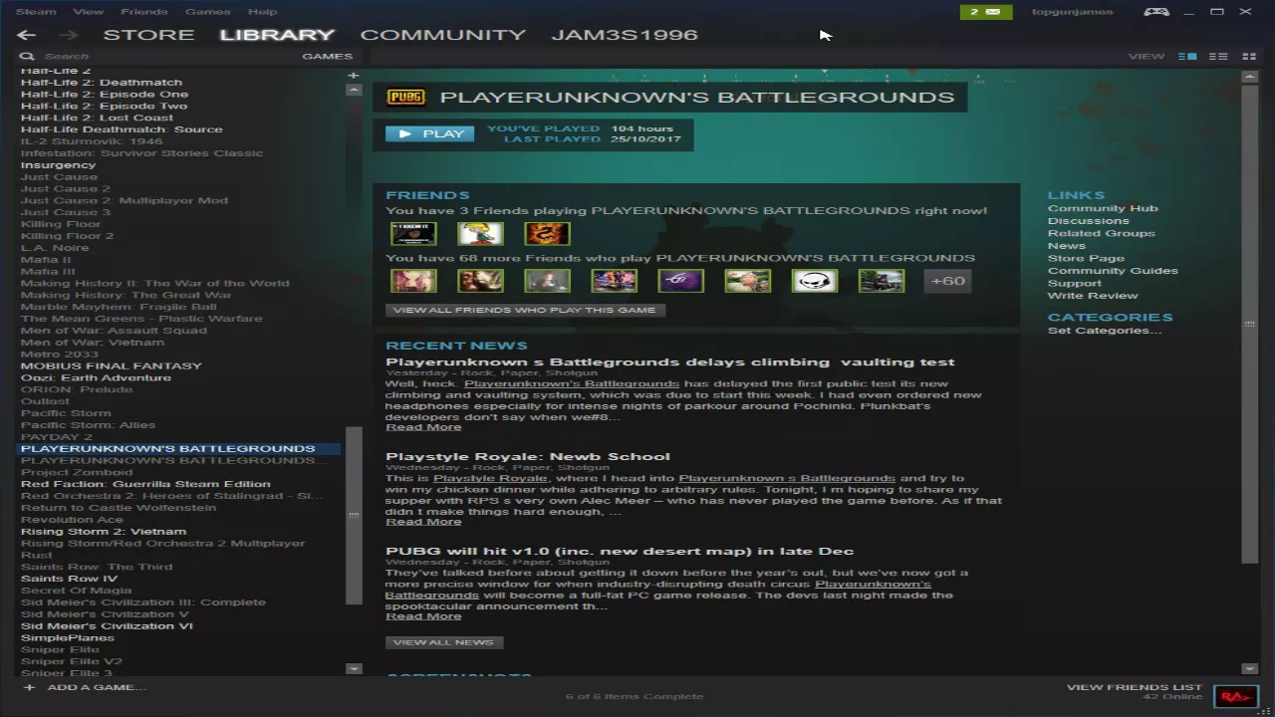Switch to list view icon
This screenshot has height=717, width=1275.
click(x=1218, y=57)
